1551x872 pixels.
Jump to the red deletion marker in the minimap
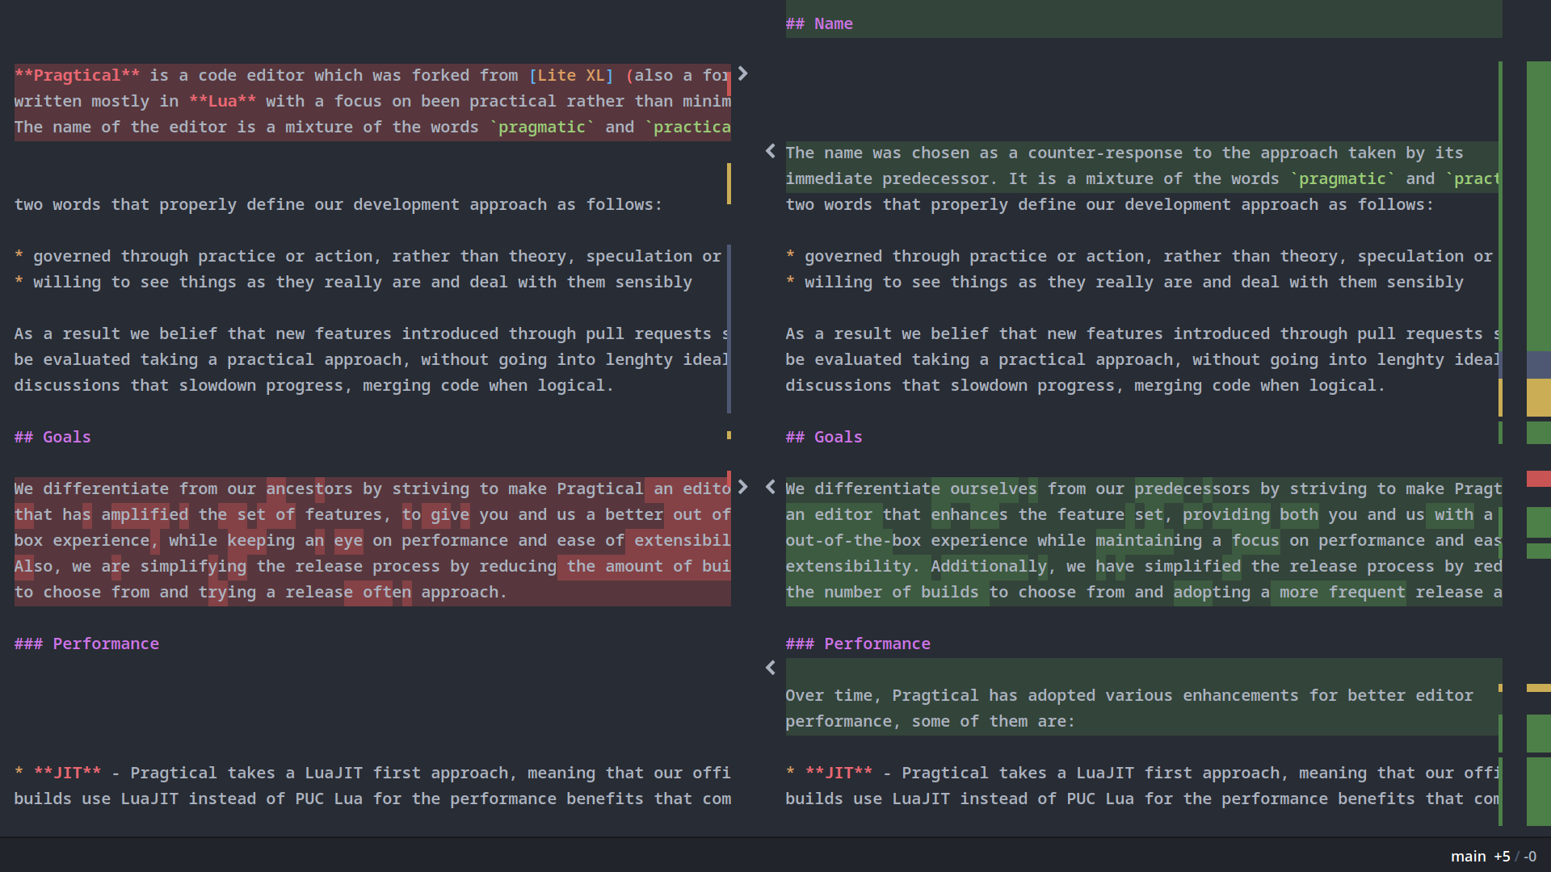(1538, 479)
